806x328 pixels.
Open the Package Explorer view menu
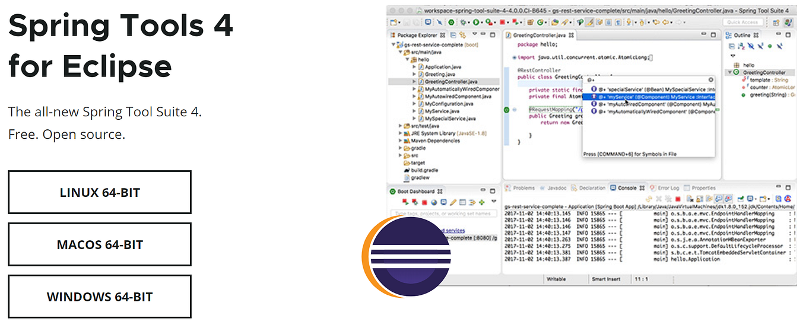click(x=474, y=34)
